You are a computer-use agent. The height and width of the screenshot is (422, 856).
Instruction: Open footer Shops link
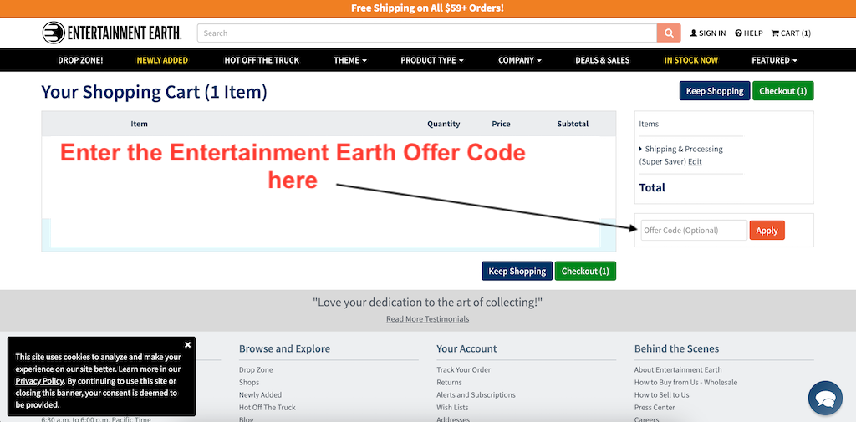point(249,382)
